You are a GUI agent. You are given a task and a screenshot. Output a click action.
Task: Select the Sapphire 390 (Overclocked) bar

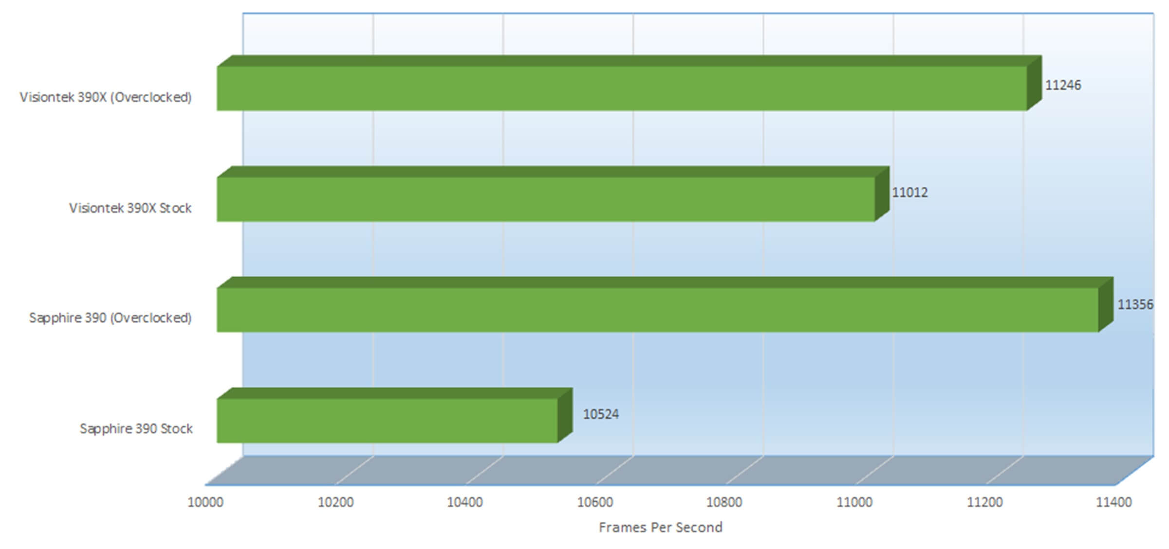pos(657,310)
